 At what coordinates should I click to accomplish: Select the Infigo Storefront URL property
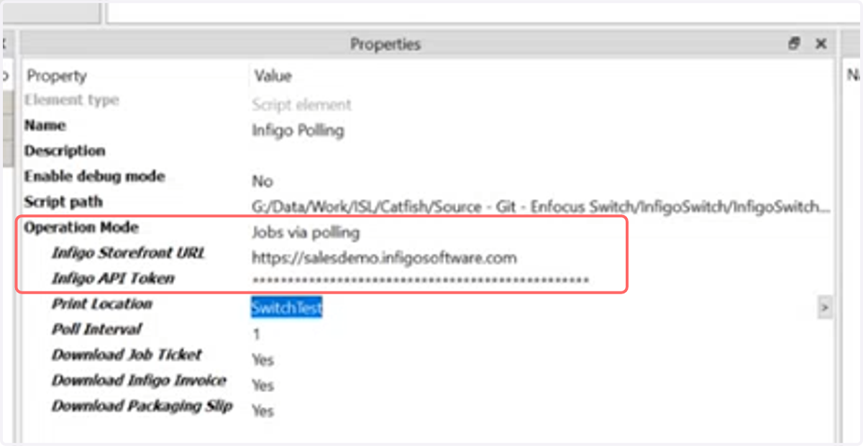[128, 253]
